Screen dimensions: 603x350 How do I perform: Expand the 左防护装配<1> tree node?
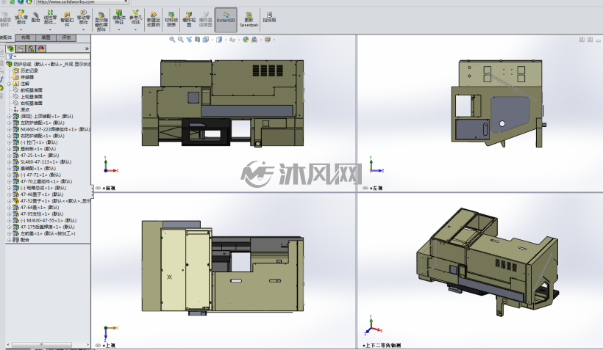[x=10, y=123]
